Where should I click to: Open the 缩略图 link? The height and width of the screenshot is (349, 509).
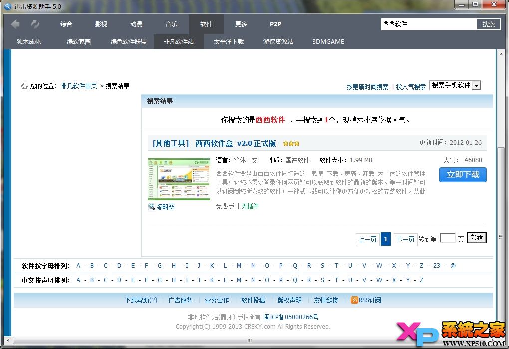(x=166, y=206)
